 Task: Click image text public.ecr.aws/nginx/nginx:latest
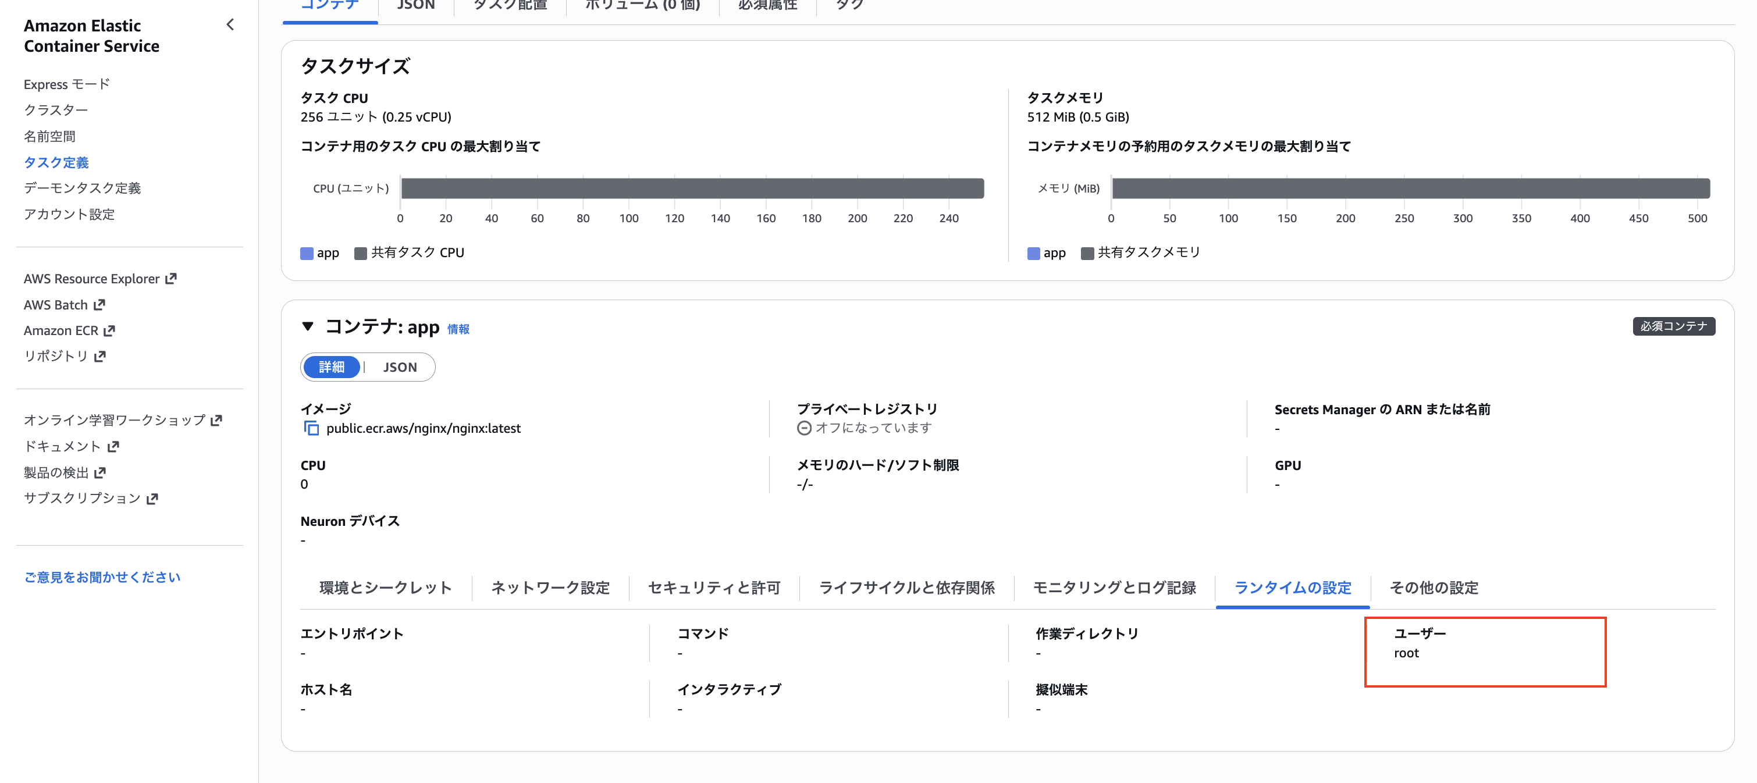pyautogui.click(x=424, y=428)
